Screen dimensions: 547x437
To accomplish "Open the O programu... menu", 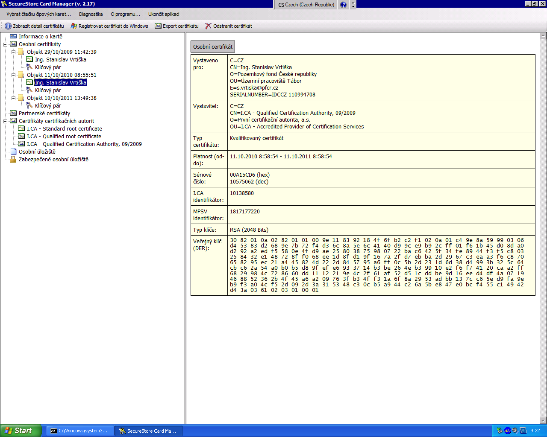I will click(x=125, y=14).
